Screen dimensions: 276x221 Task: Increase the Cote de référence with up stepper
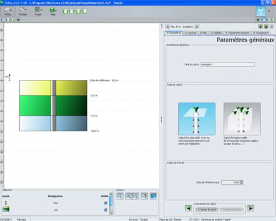(241, 181)
